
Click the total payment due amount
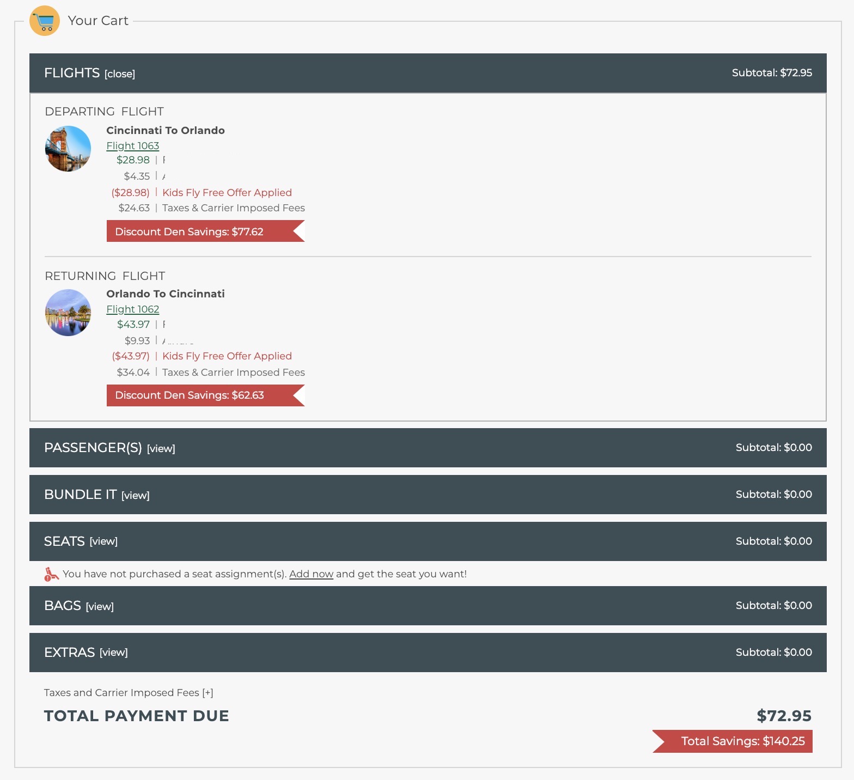pyautogui.click(x=784, y=716)
